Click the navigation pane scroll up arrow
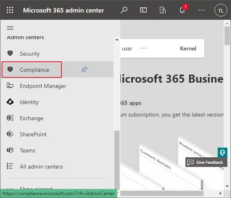This screenshot has height=198, width=231. click(x=117, y=40)
